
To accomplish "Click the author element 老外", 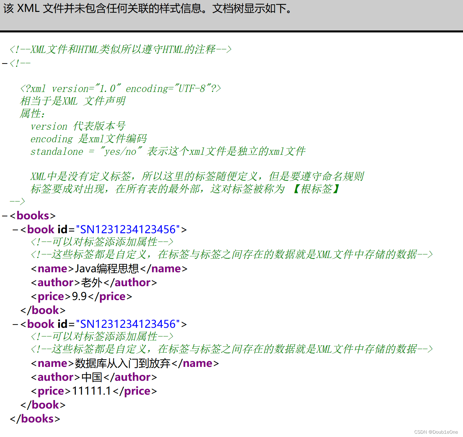I will tap(94, 283).
